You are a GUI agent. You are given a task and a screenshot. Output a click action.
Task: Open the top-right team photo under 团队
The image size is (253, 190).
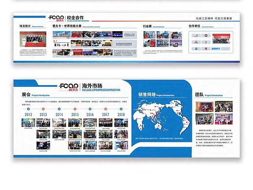pyautogui.click(x=224, y=107)
